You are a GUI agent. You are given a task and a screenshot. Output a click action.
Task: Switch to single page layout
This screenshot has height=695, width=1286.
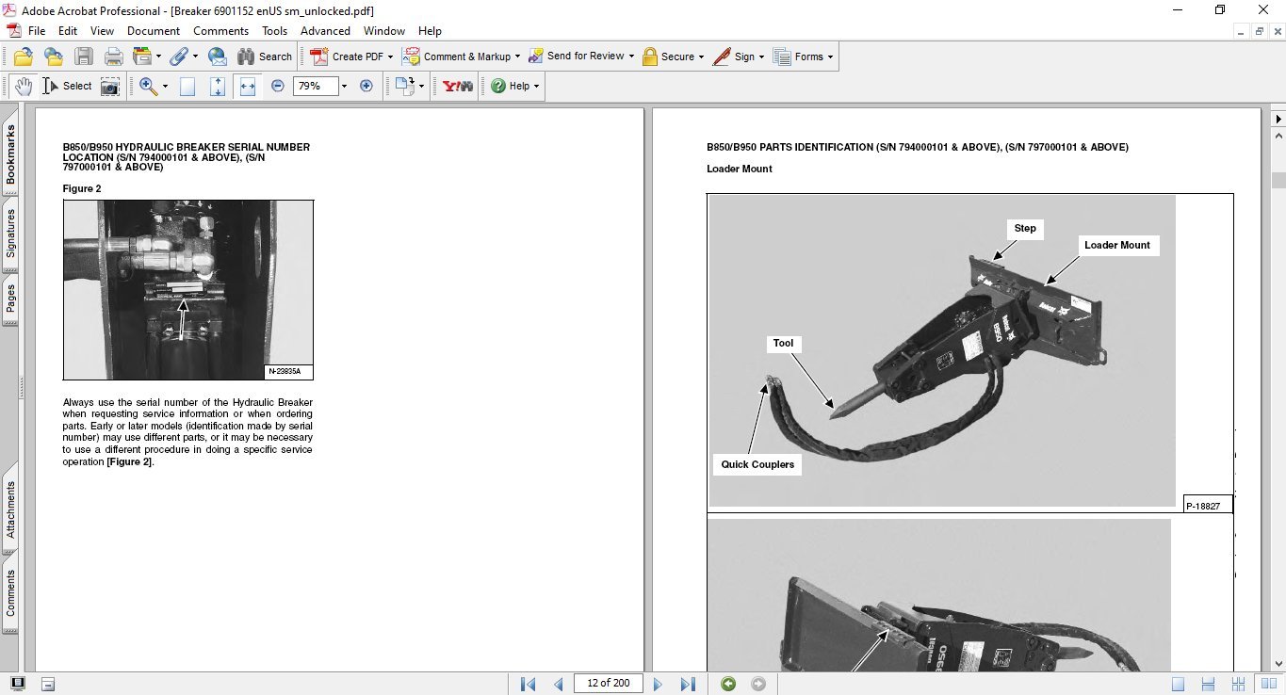tap(1178, 684)
